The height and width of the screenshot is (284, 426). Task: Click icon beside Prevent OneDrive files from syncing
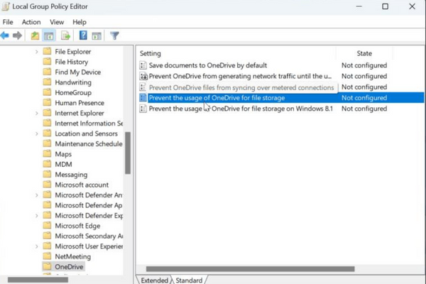(x=143, y=87)
